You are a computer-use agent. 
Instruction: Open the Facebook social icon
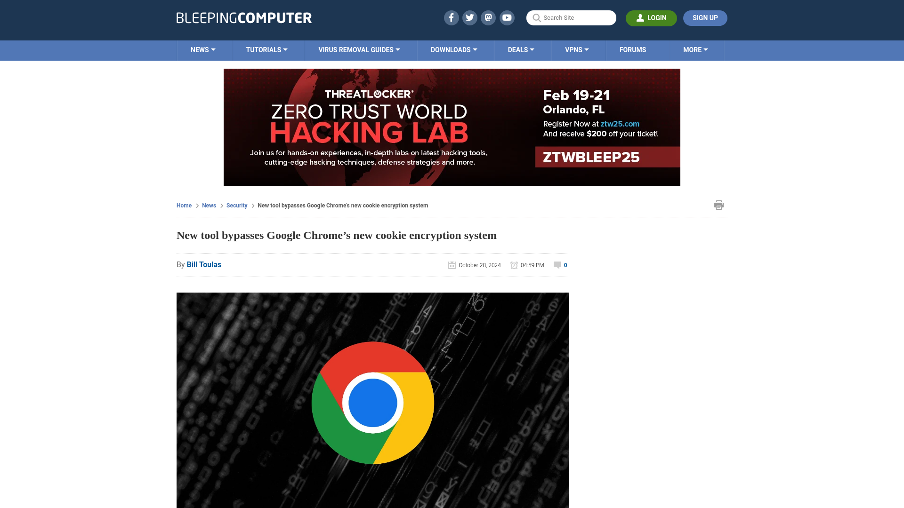coord(452,17)
